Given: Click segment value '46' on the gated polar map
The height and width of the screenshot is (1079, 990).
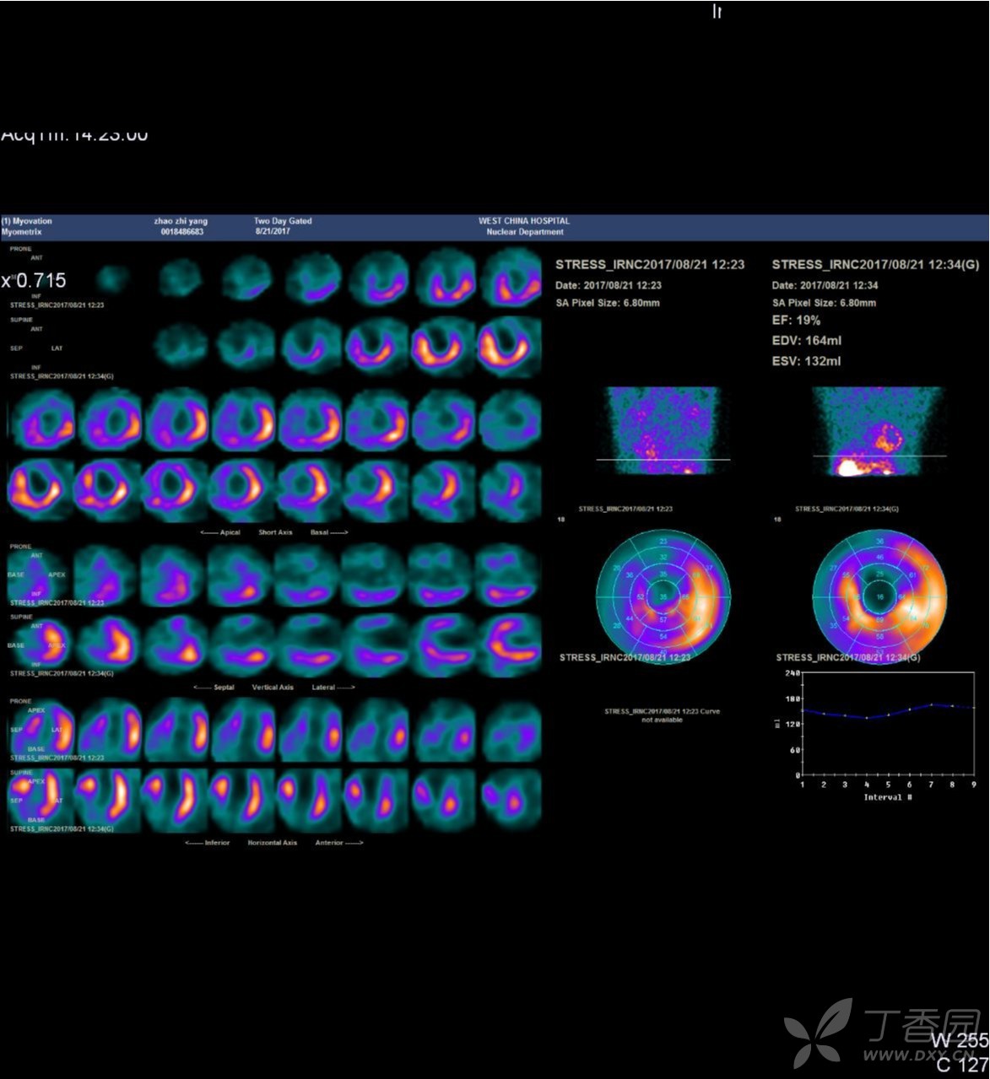Looking at the screenshot, I should click(x=879, y=558).
